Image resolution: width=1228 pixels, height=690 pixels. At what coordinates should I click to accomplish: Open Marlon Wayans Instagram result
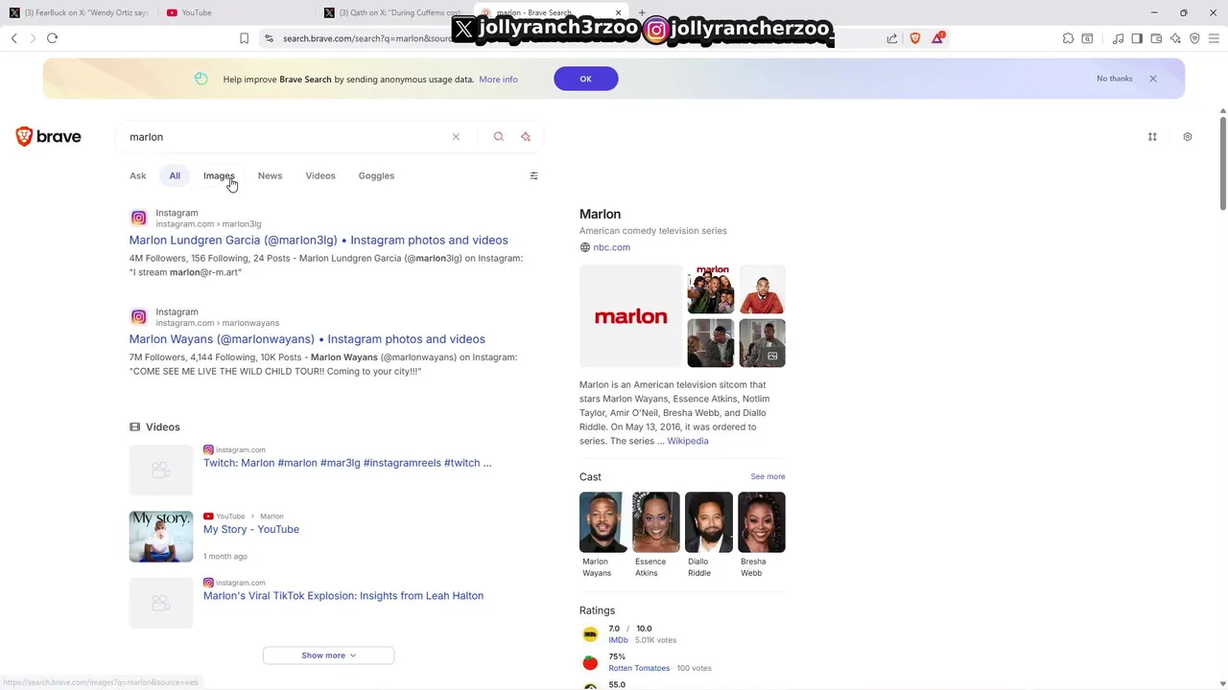(307, 339)
